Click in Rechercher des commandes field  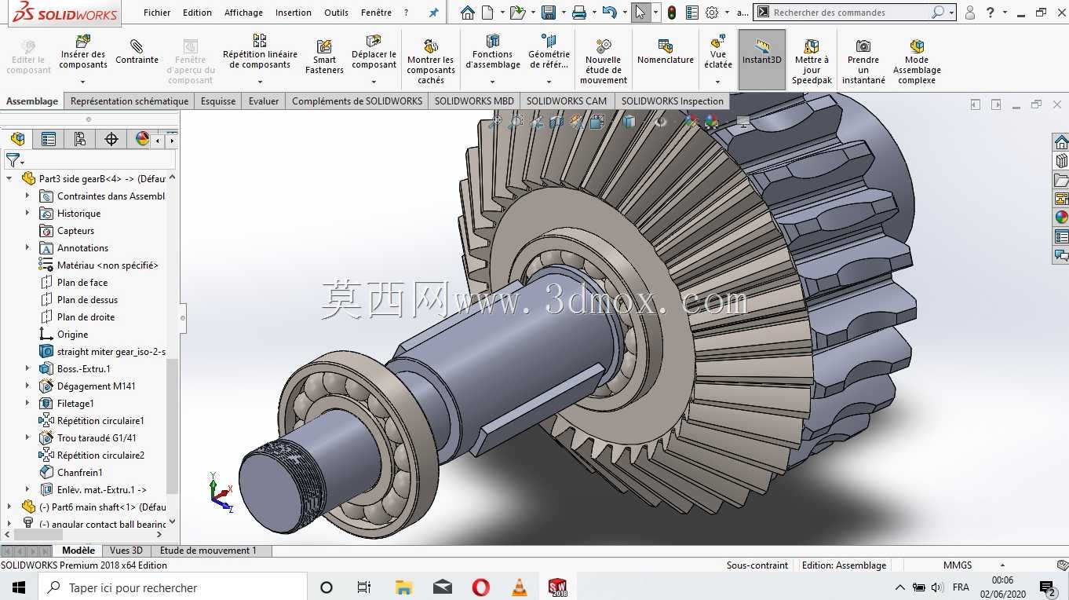[x=849, y=13]
